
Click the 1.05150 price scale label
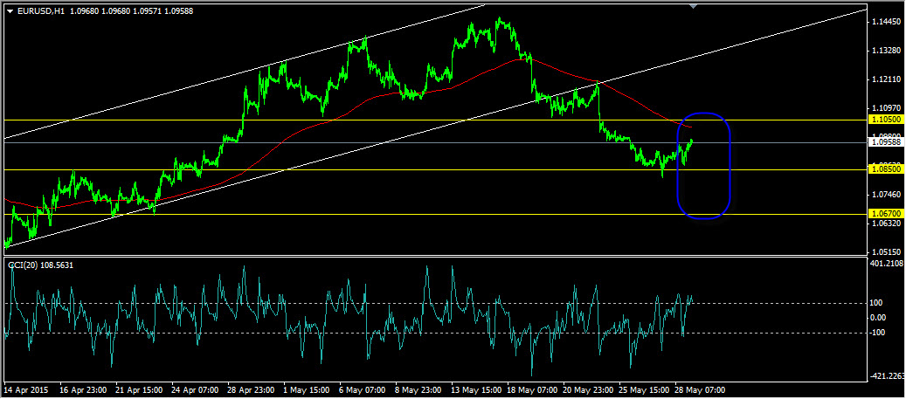tap(885, 252)
